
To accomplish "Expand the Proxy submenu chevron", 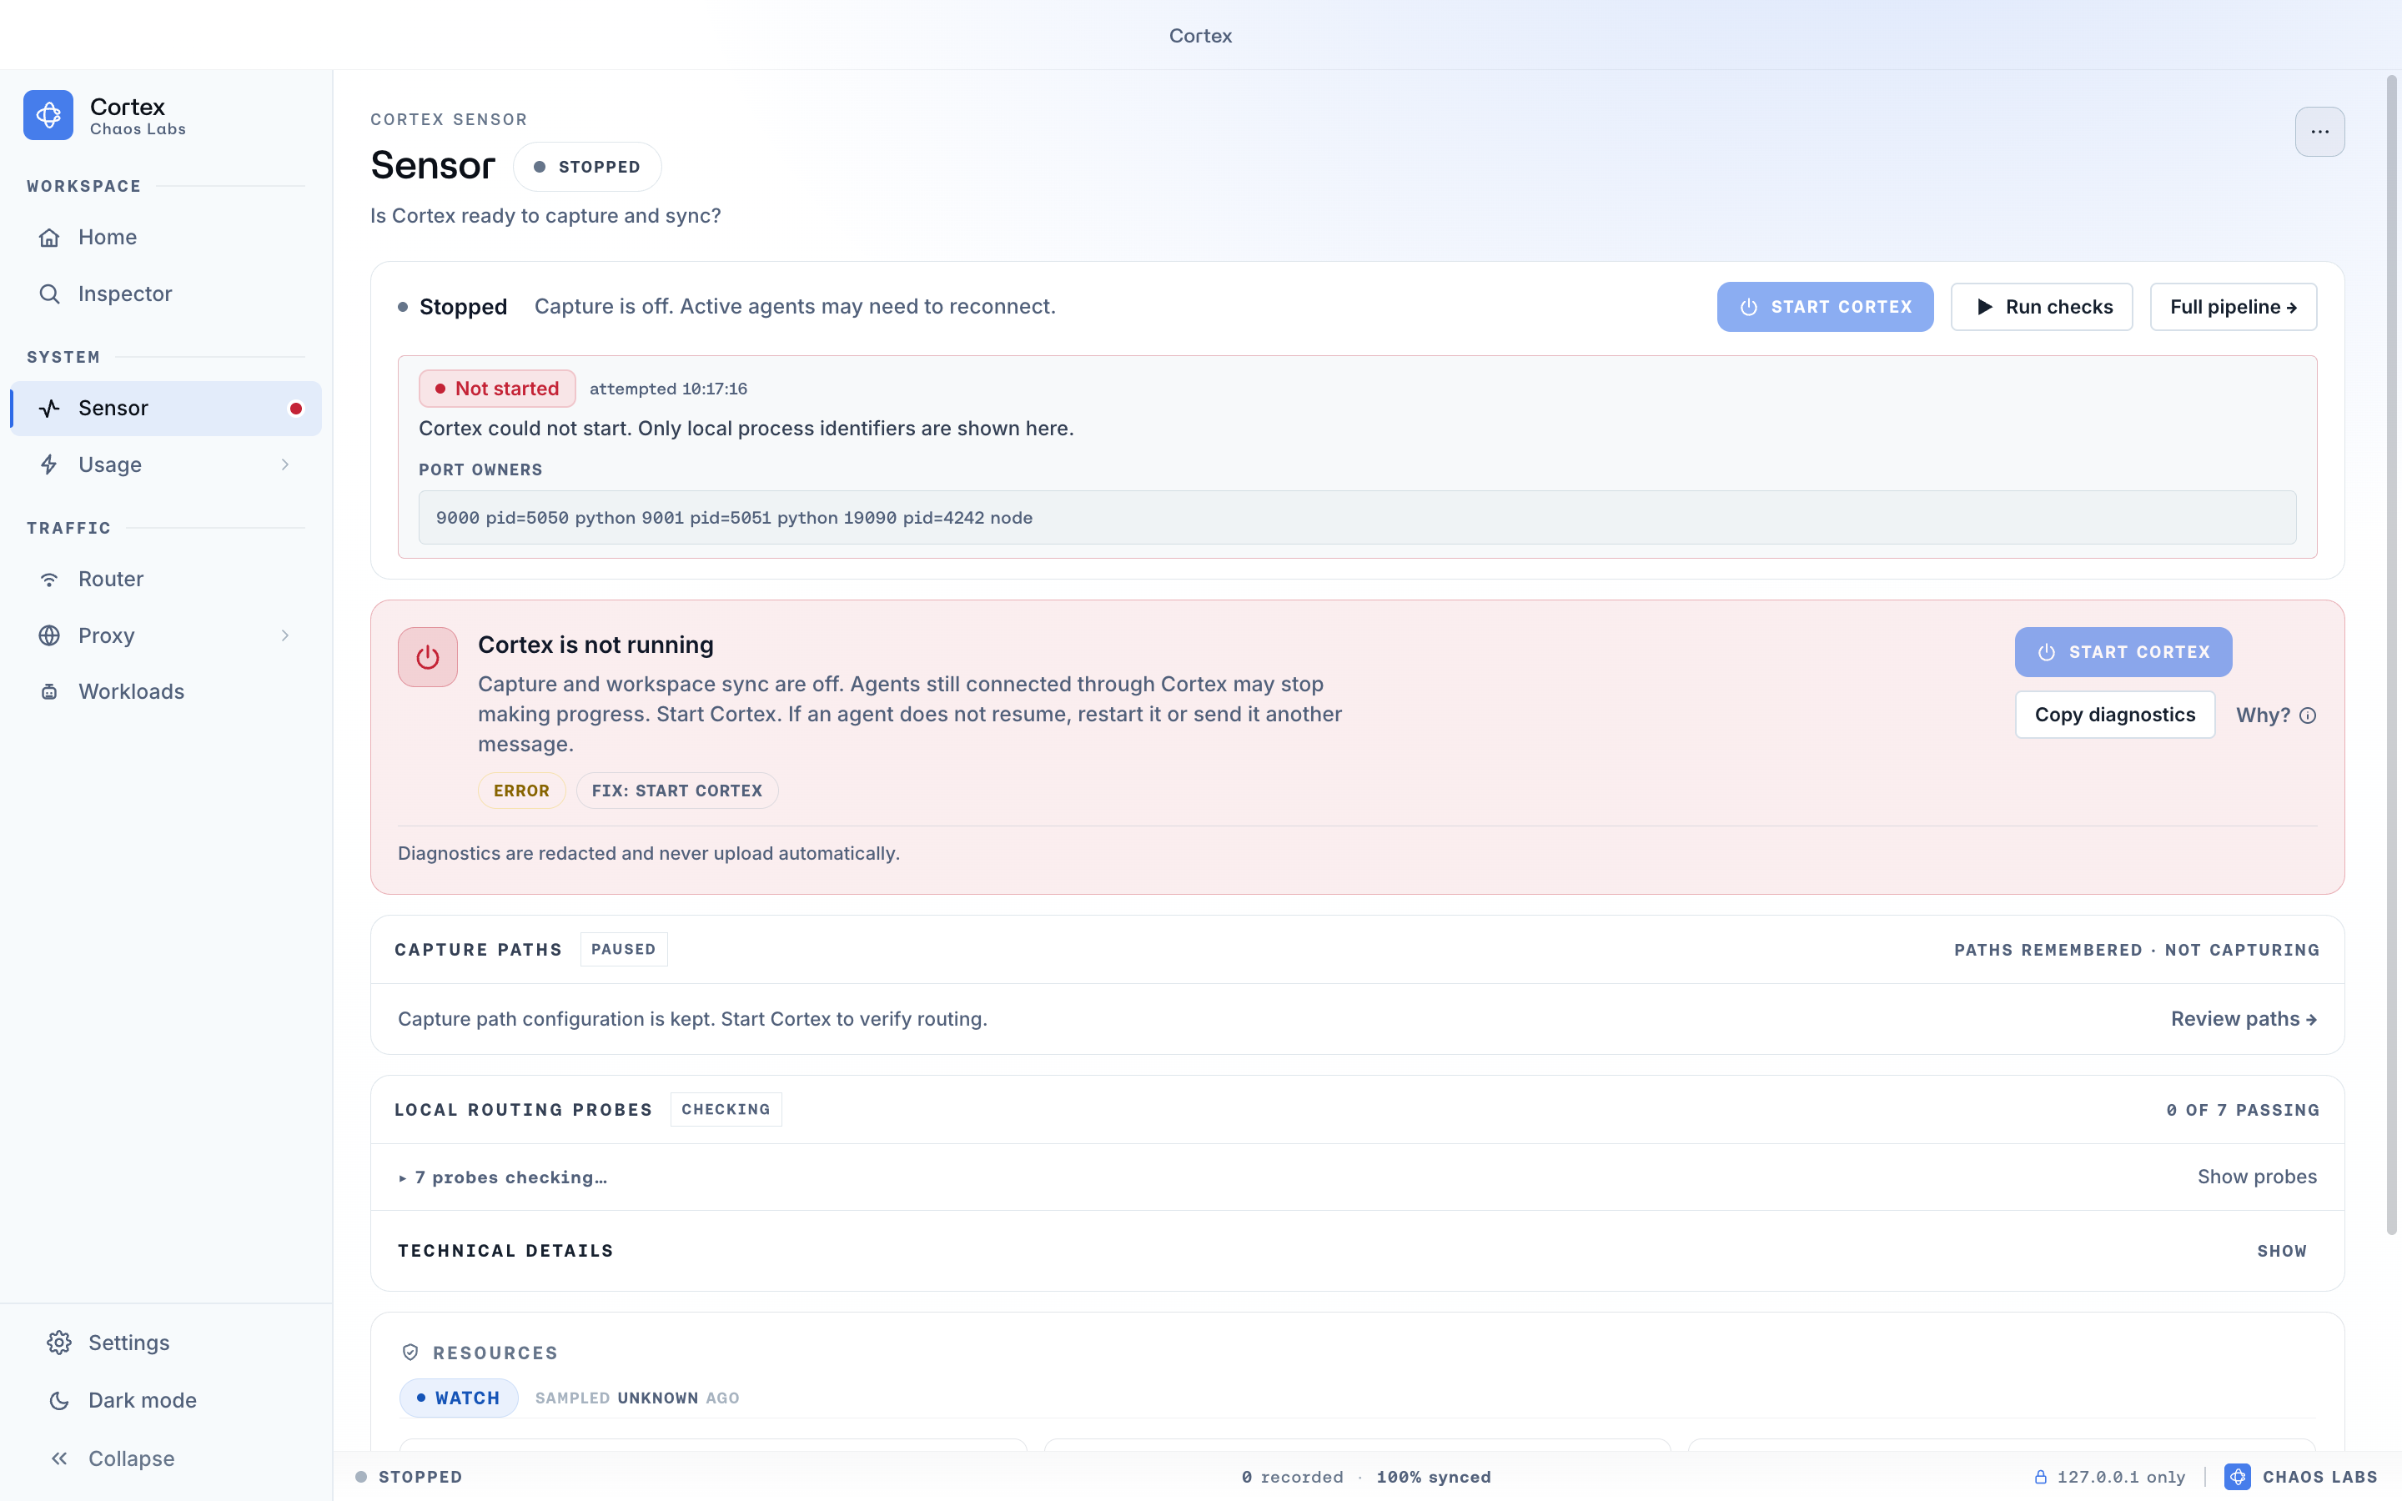I will click(x=285, y=635).
